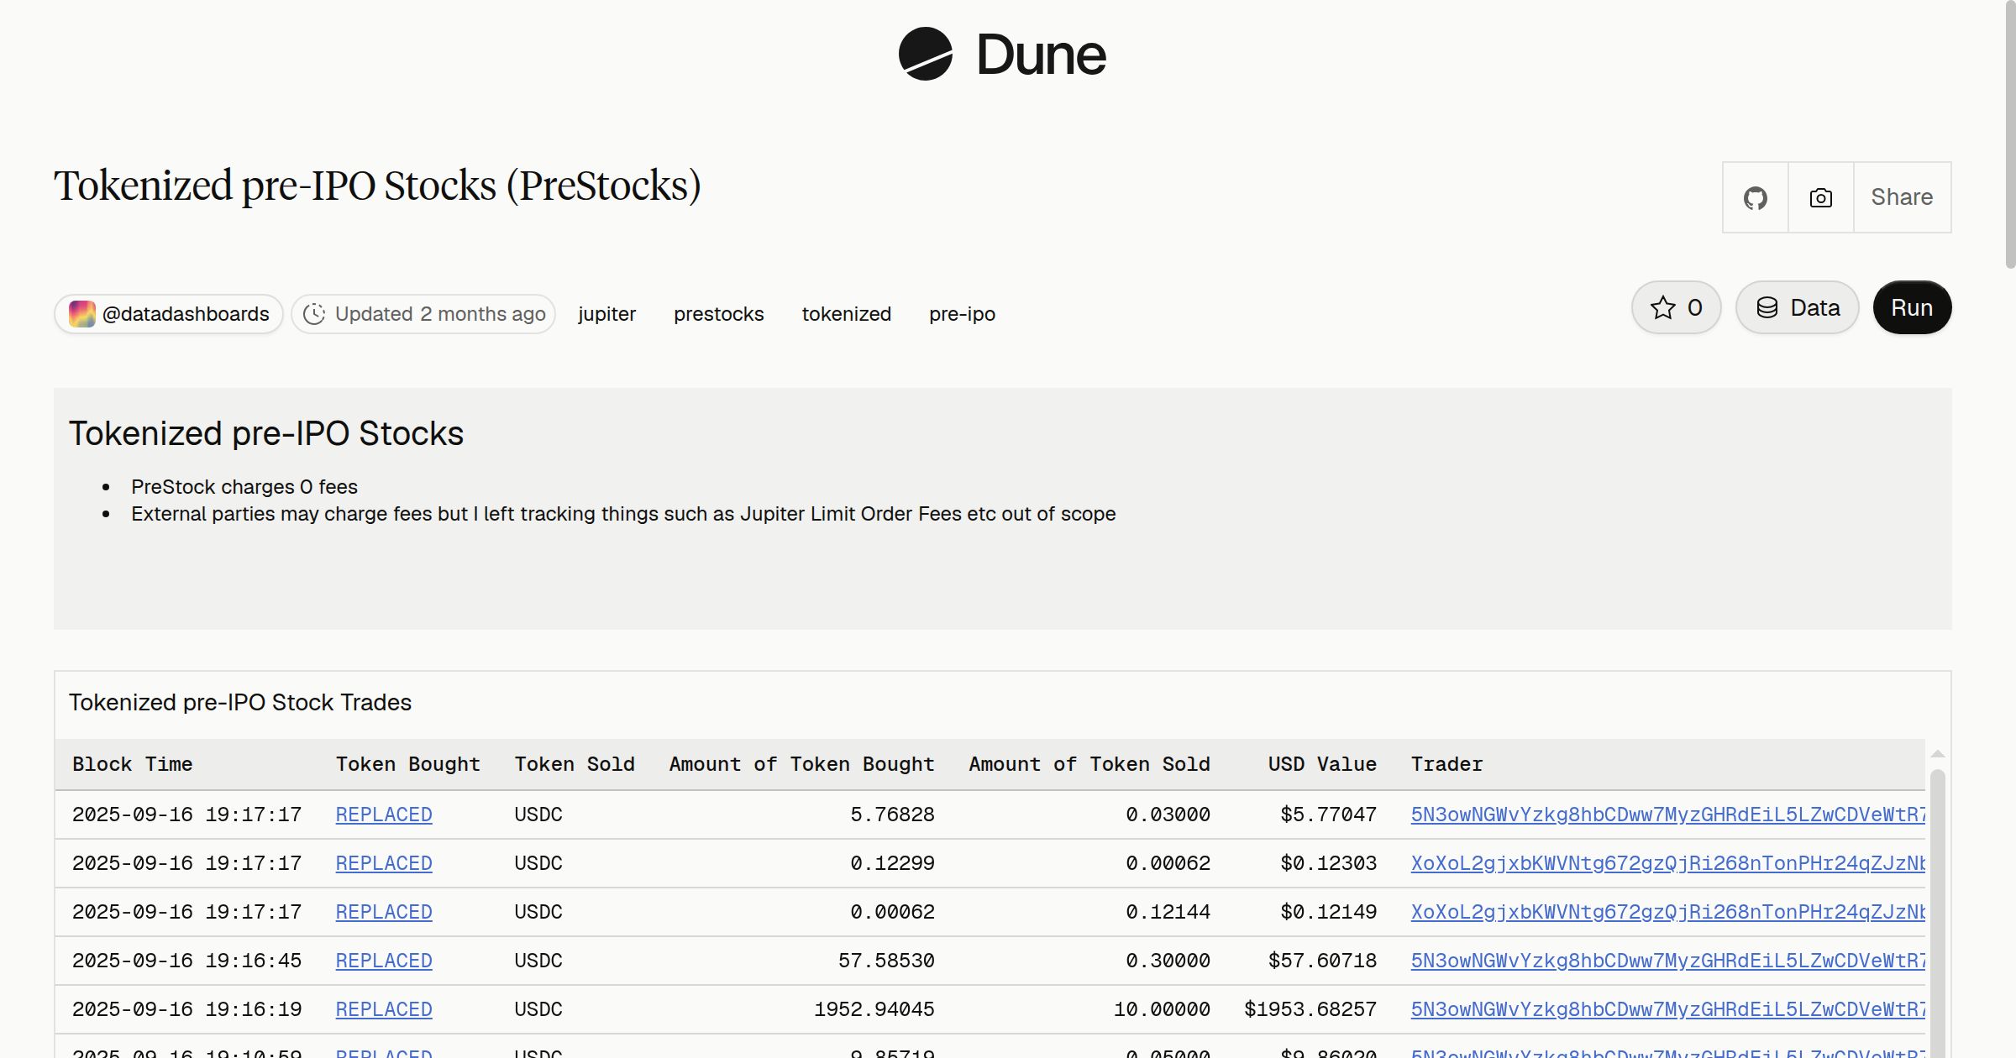This screenshot has height=1058, width=2016.
Task: Open the GitHub icon button
Action: (x=1756, y=197)
